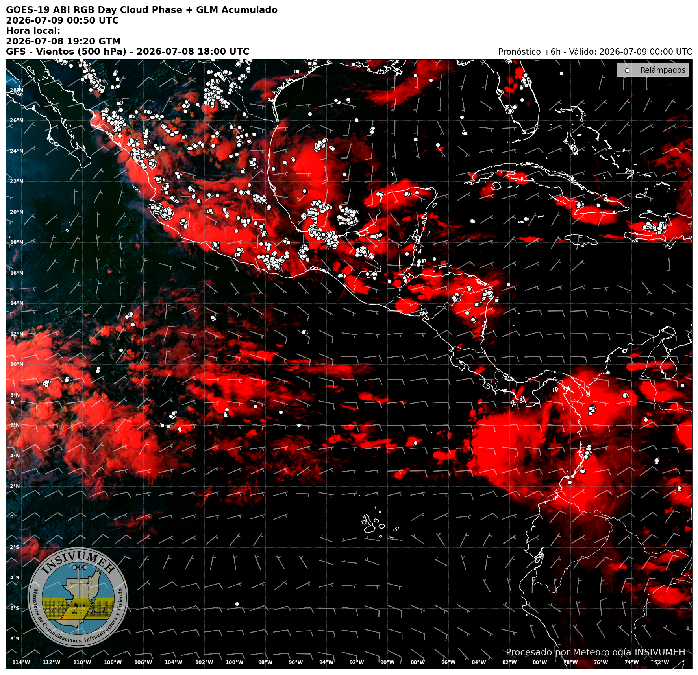The image size is (698, 675).
Task: Click the 16°N latitude label
Action: (x=17, y=273)
